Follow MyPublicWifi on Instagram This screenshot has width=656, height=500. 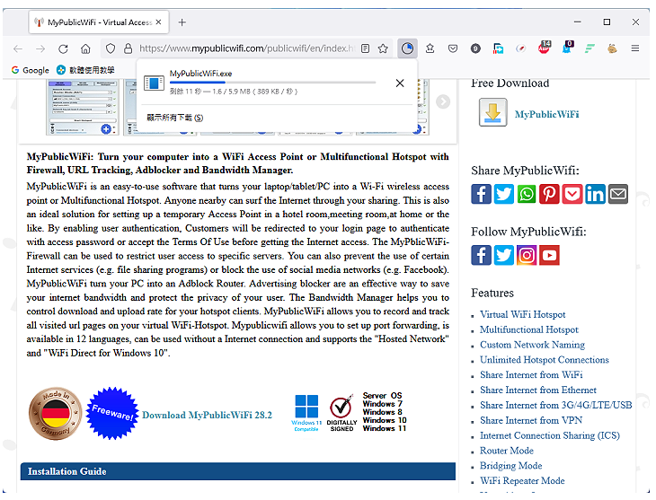(527, 255)
